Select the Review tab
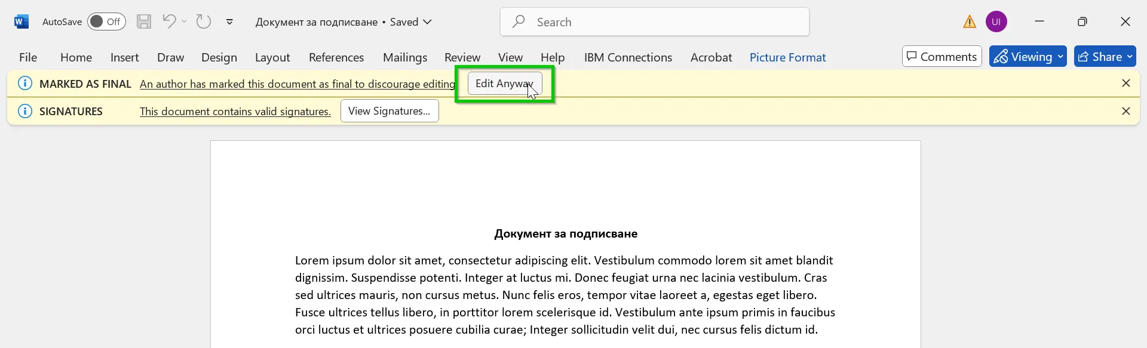This screenshot has height=348, width=1147. (462, 57)
